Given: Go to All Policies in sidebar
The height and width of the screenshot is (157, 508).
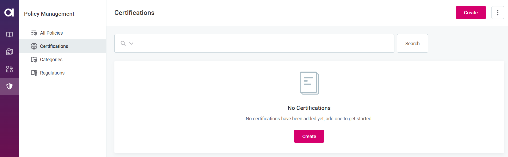Looking at the screenshot, I should click(x=51, y=33).
